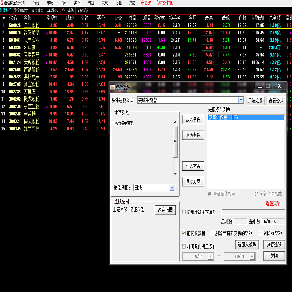Uncheck the 前复权数据 checkbox

click(x=184, y=234)
